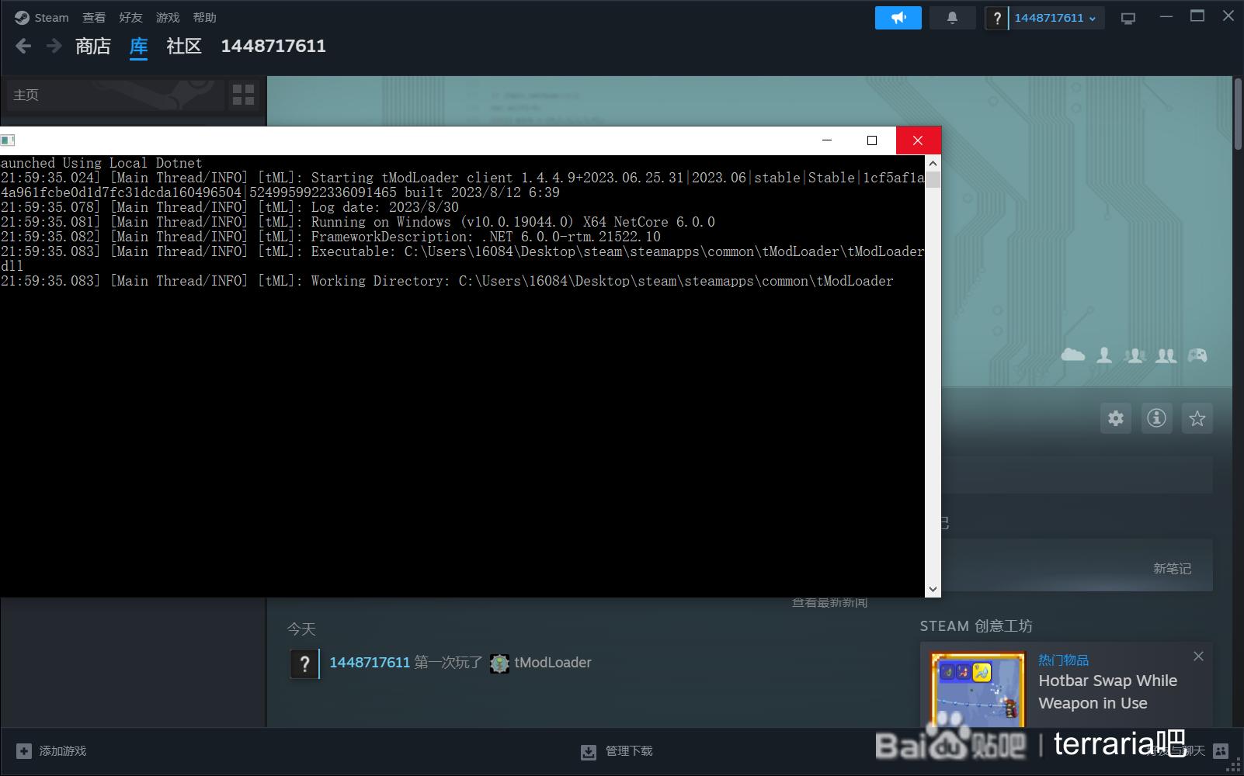Image resolution: width=1244 pixels, height=776 pixels.
Task: Click the friends-group feature icon
Action: click(x=1135, y=355)
